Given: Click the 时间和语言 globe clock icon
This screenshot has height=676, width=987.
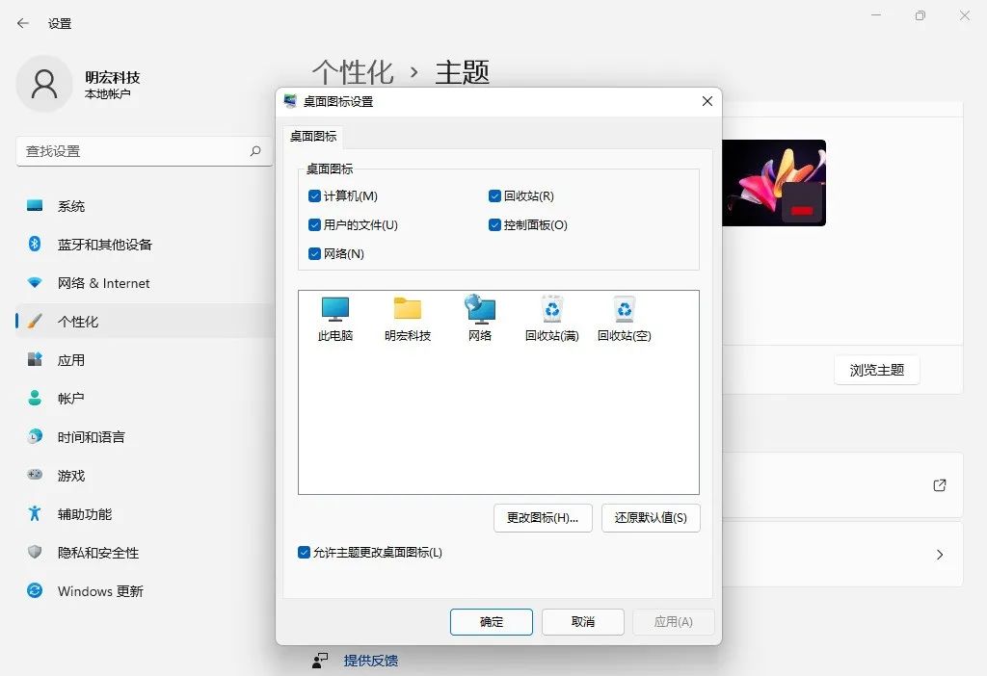Looking at the screenshot, I should [35, 436].
